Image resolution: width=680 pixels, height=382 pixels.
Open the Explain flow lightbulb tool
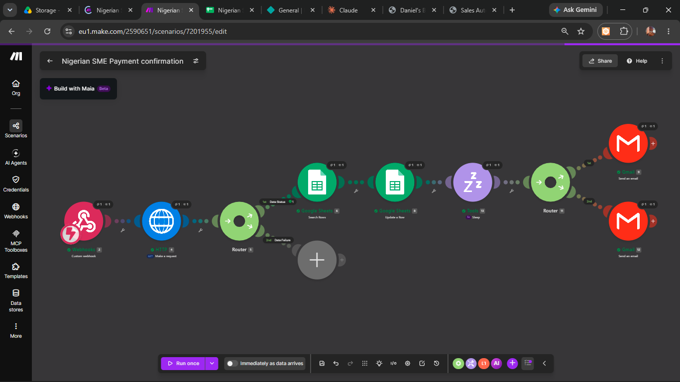[x=379, y=364]
